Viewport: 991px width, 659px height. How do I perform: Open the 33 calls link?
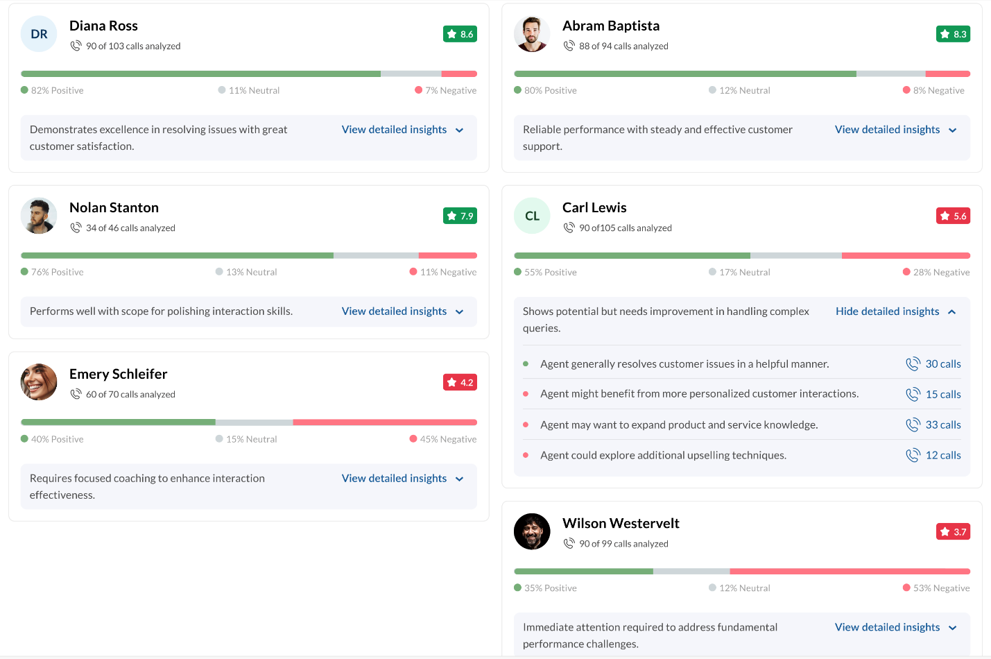coord(942,425)
